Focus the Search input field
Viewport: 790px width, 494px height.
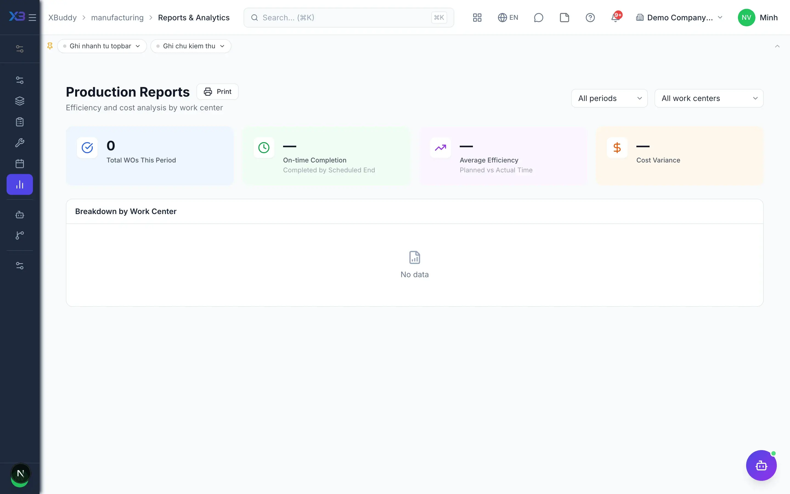[x=349, y=18]
